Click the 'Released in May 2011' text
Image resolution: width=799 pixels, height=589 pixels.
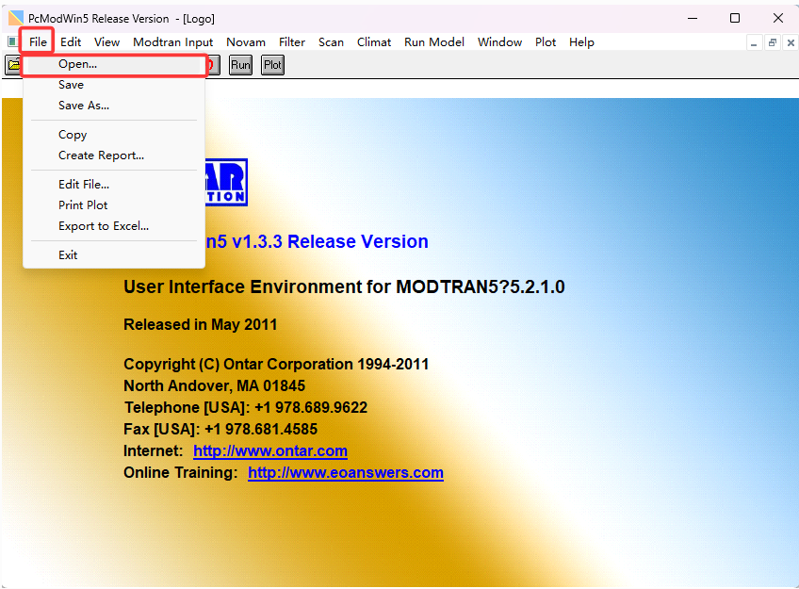(x=201, y=324)
